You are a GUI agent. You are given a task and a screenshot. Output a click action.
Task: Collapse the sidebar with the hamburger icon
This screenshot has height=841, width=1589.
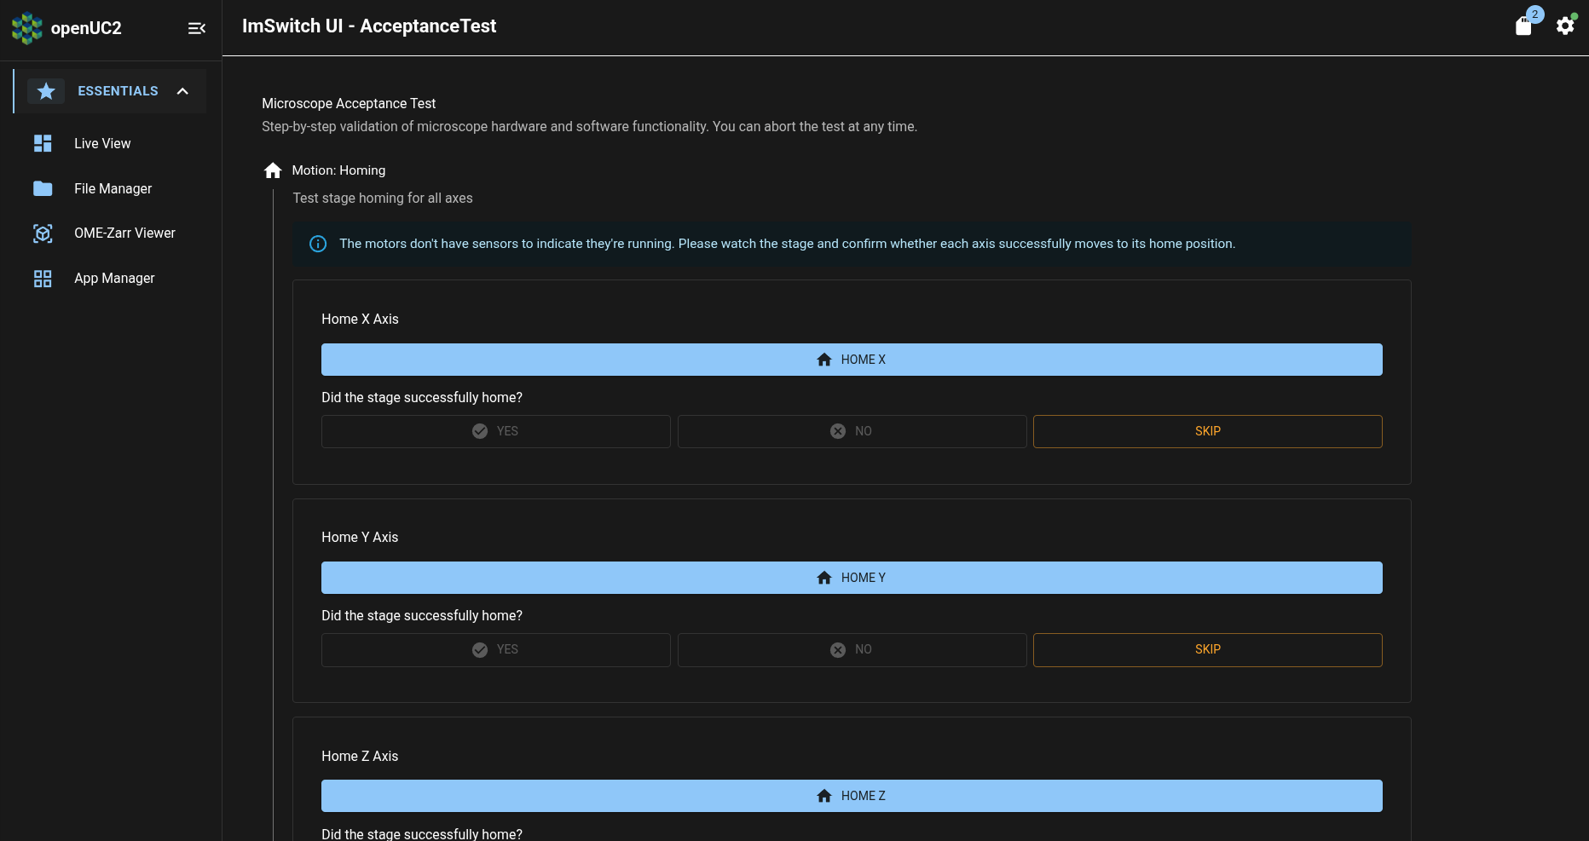coord(197,28)
